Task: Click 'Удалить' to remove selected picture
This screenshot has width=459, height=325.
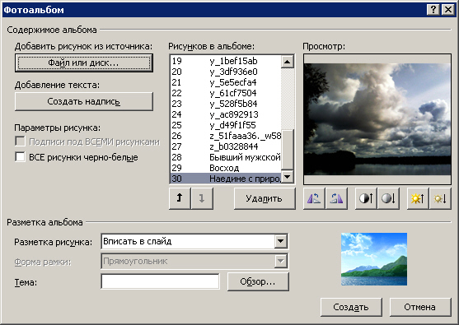Action: [x=265, y=198]
